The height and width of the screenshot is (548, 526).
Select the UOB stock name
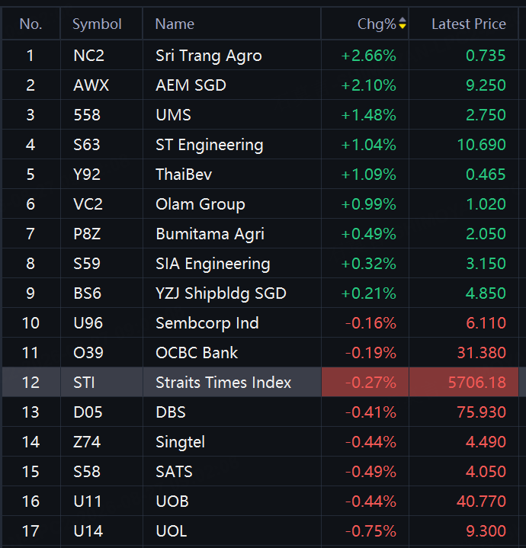click(172, 502)
